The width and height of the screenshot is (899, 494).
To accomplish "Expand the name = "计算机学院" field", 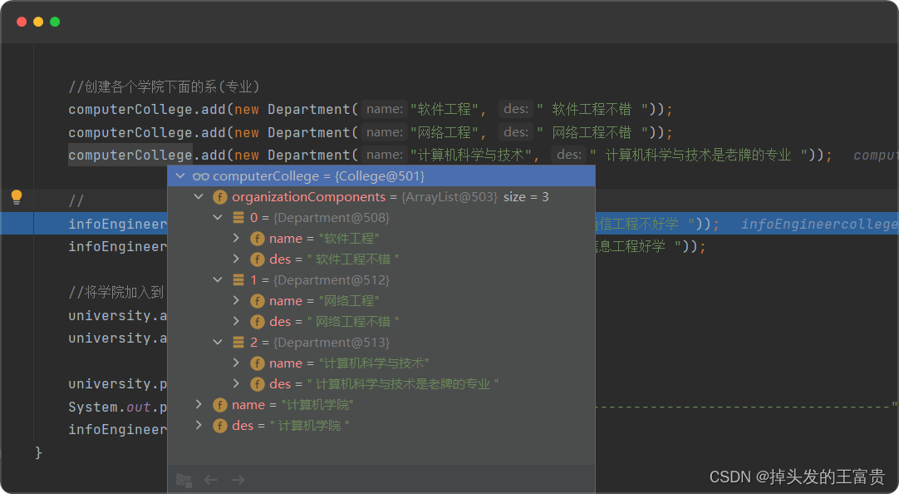I will pyautogui.click(x=199, y=404).
